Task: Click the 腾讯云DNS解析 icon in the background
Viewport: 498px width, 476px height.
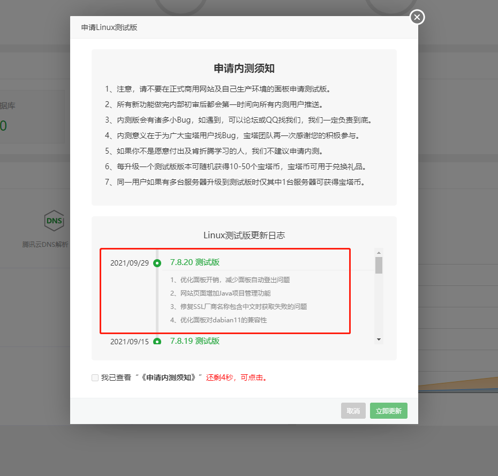Action: tap(54, 221)
